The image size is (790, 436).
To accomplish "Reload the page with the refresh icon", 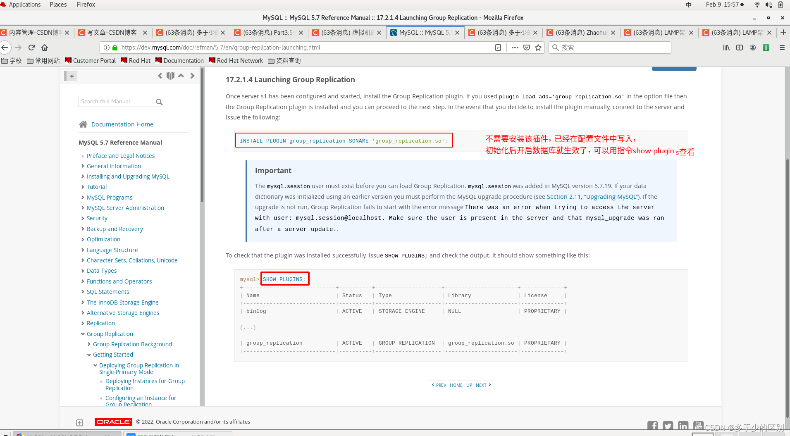I will pos(31,48).
